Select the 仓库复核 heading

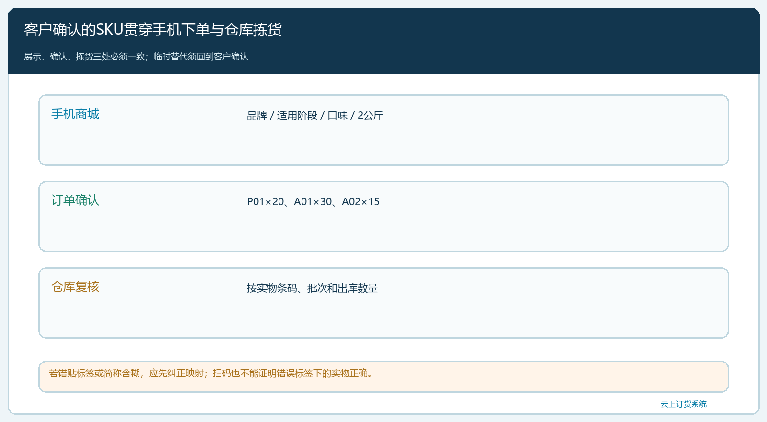[x=75, y=287]
